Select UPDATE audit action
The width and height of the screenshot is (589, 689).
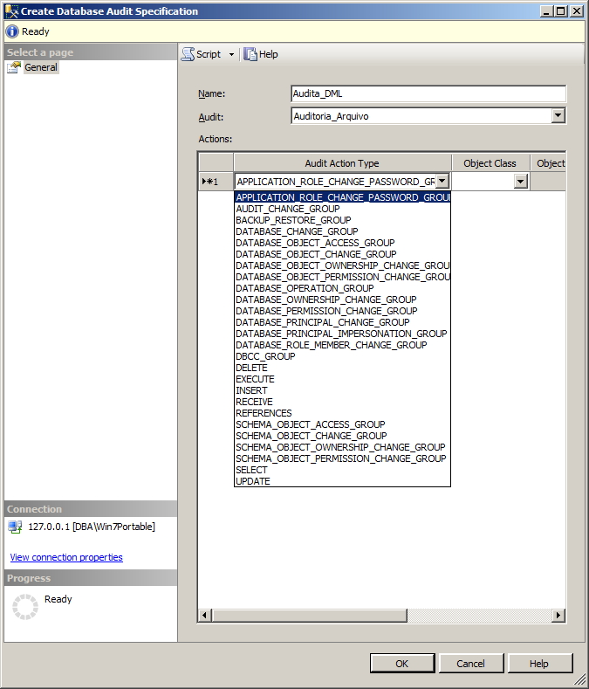click(343, 481)
